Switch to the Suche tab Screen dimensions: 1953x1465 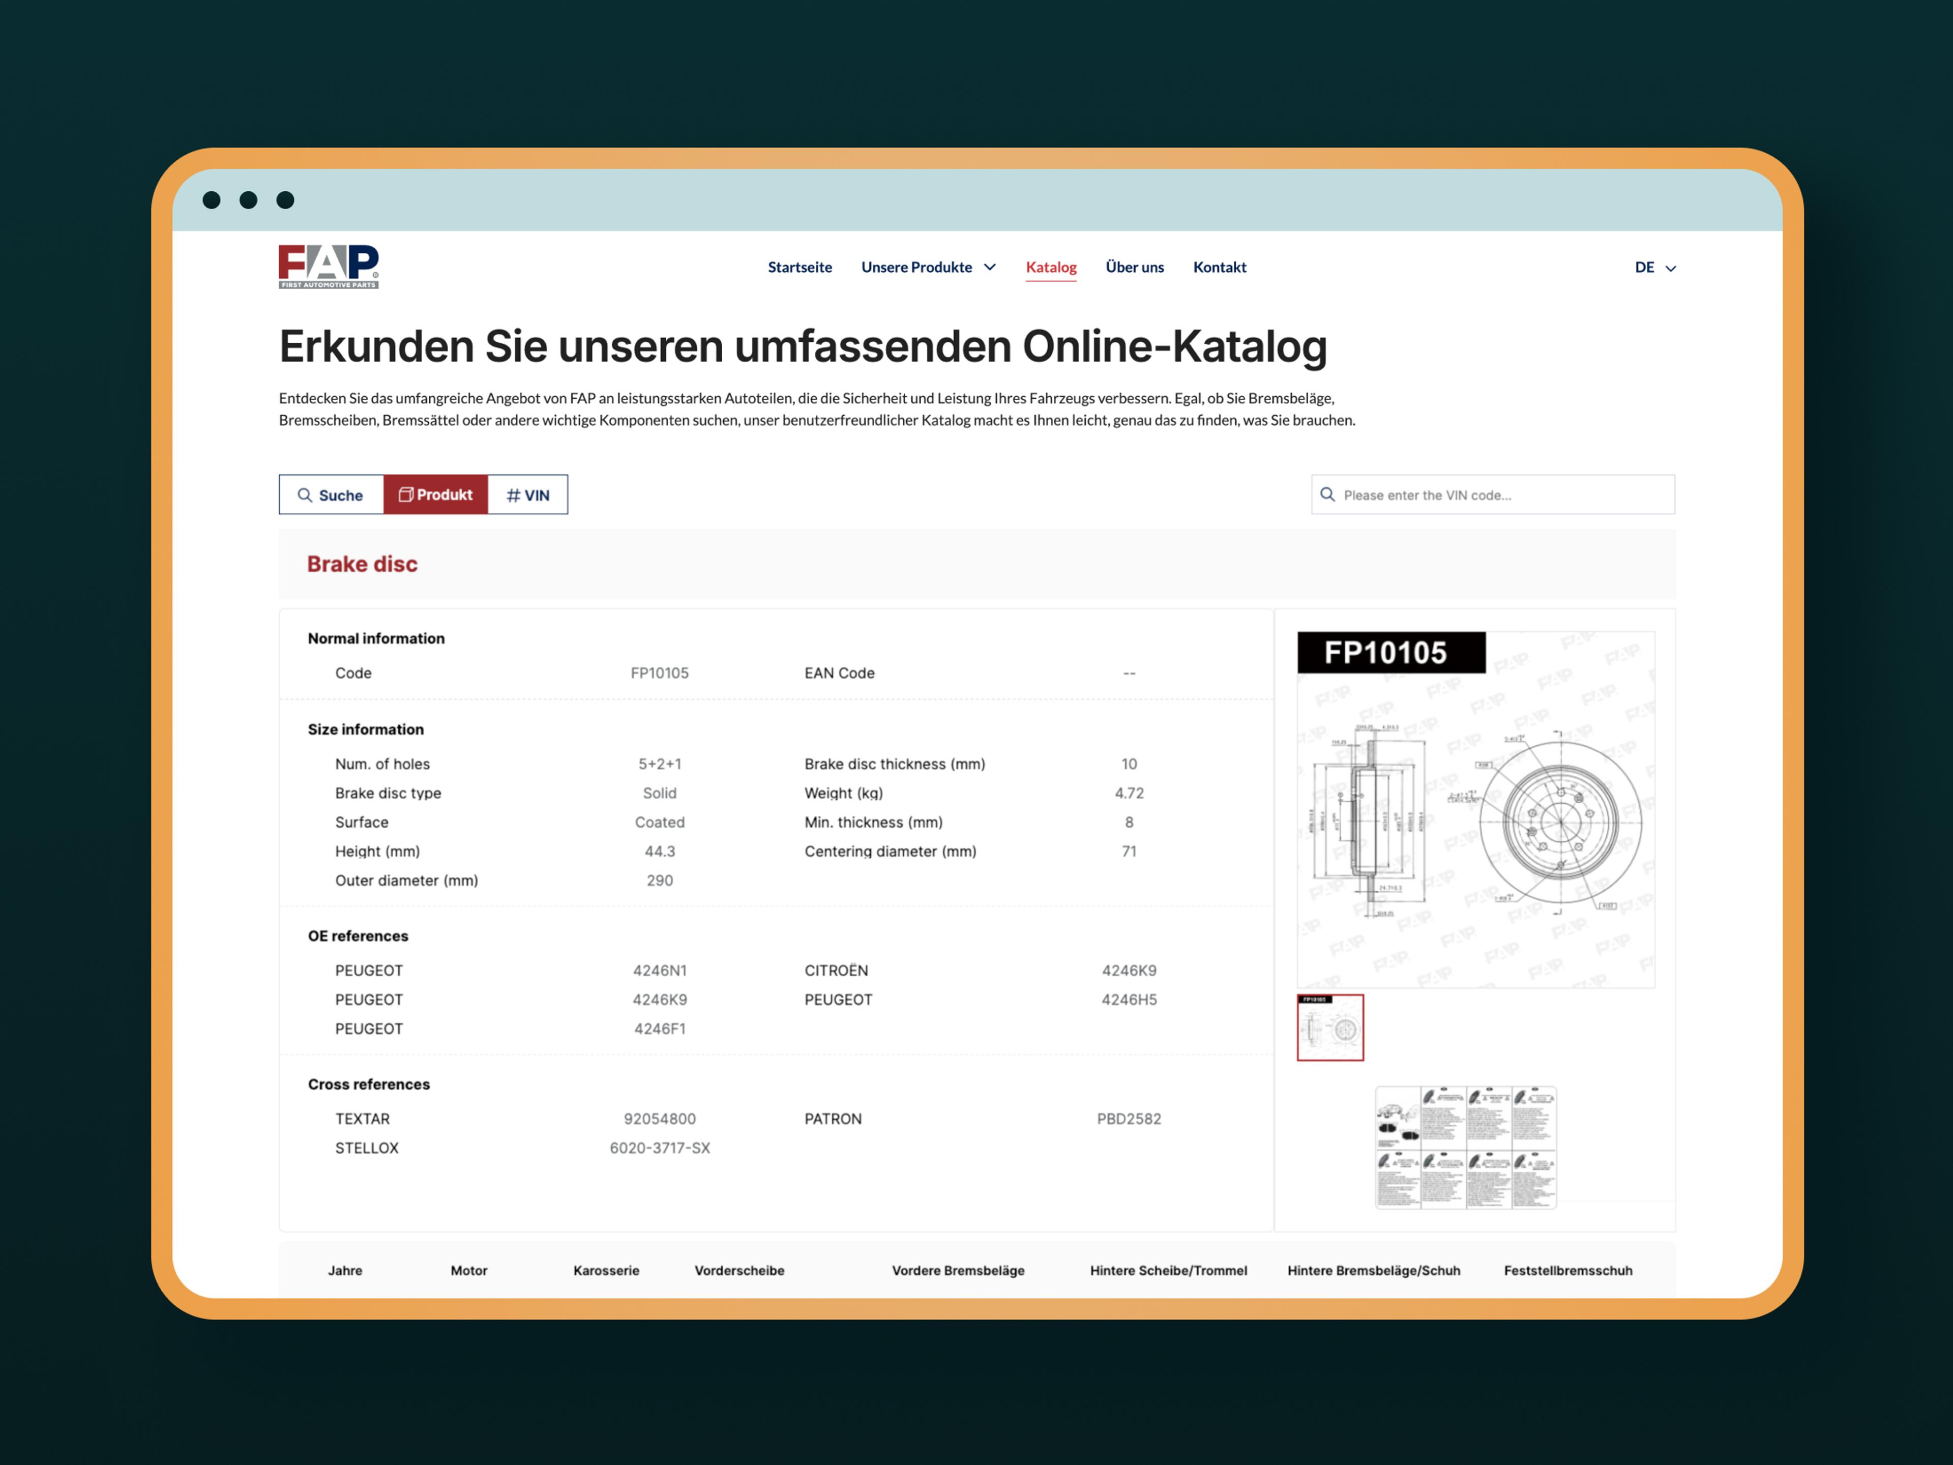[331, 495]
